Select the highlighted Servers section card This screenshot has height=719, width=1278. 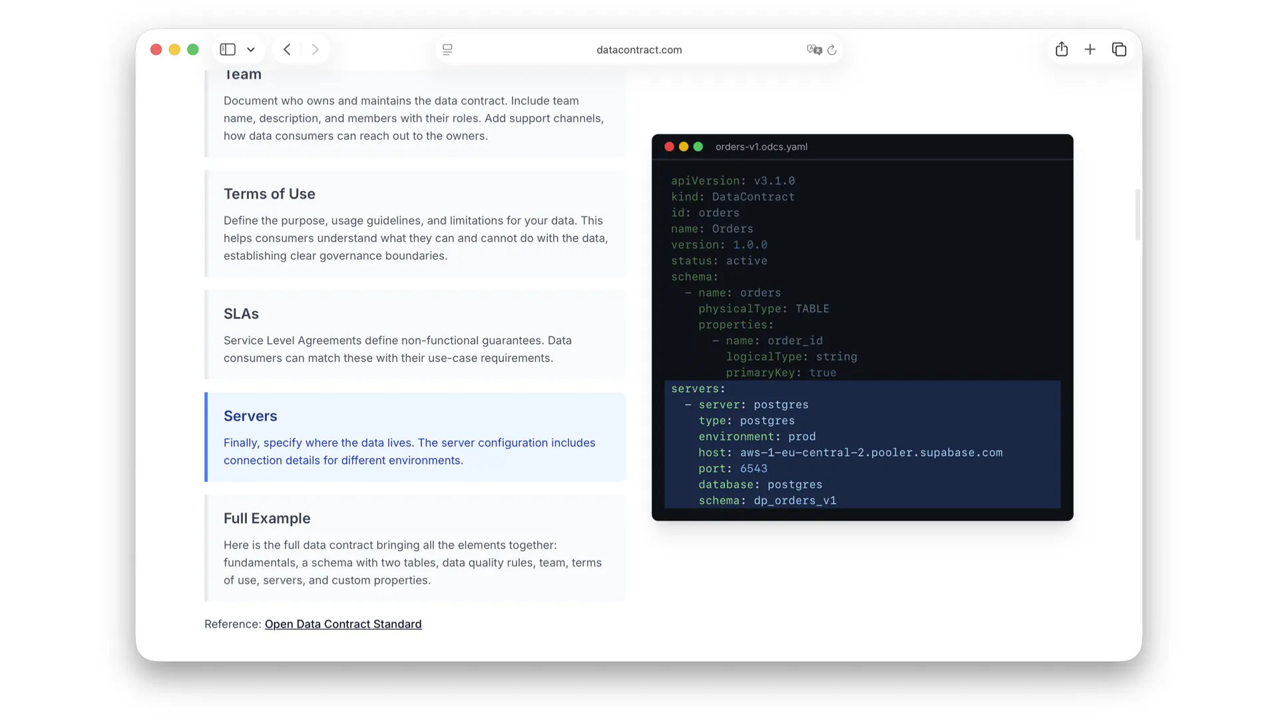point(414,437)
